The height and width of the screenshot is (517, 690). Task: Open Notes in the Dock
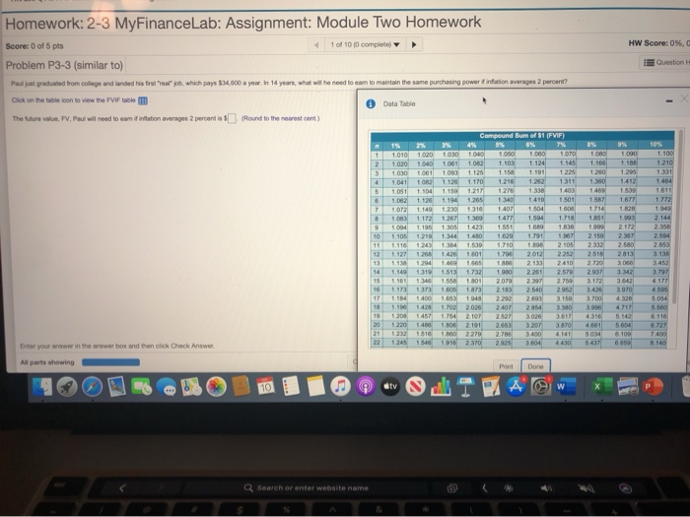pos(315,387)
